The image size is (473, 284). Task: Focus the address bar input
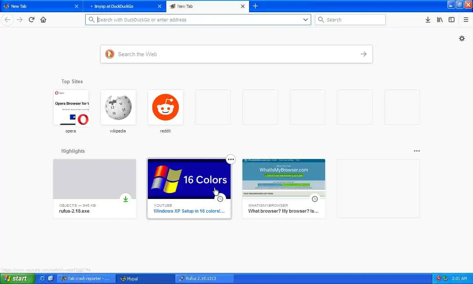click(199, 20)
